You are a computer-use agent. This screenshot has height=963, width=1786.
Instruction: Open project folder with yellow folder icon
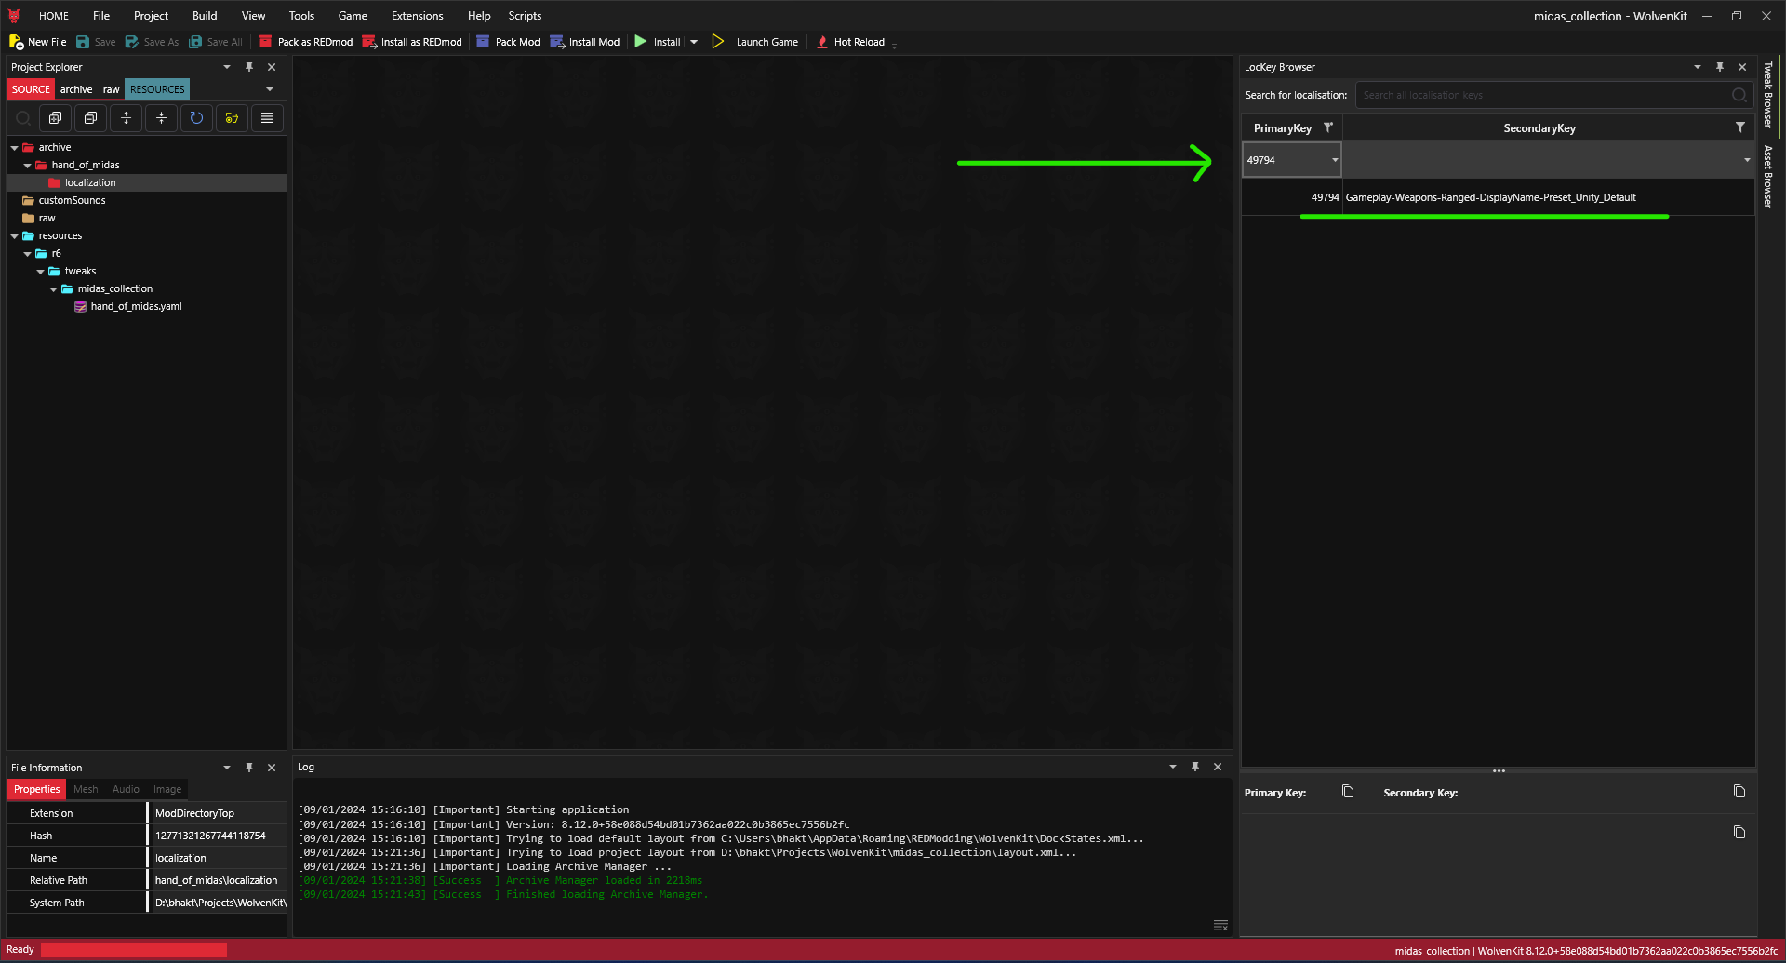(232, 118)
